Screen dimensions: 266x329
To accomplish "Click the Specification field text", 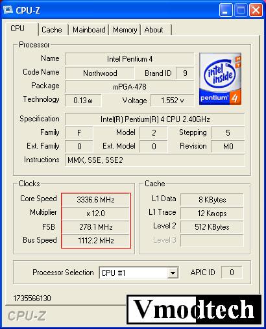I will click(155, 119).
